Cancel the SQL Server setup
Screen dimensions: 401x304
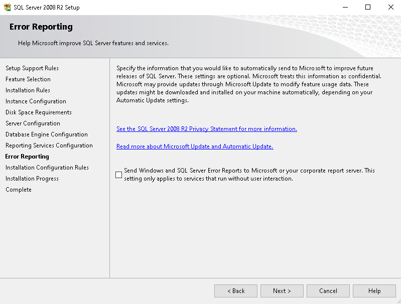(328, 291)
